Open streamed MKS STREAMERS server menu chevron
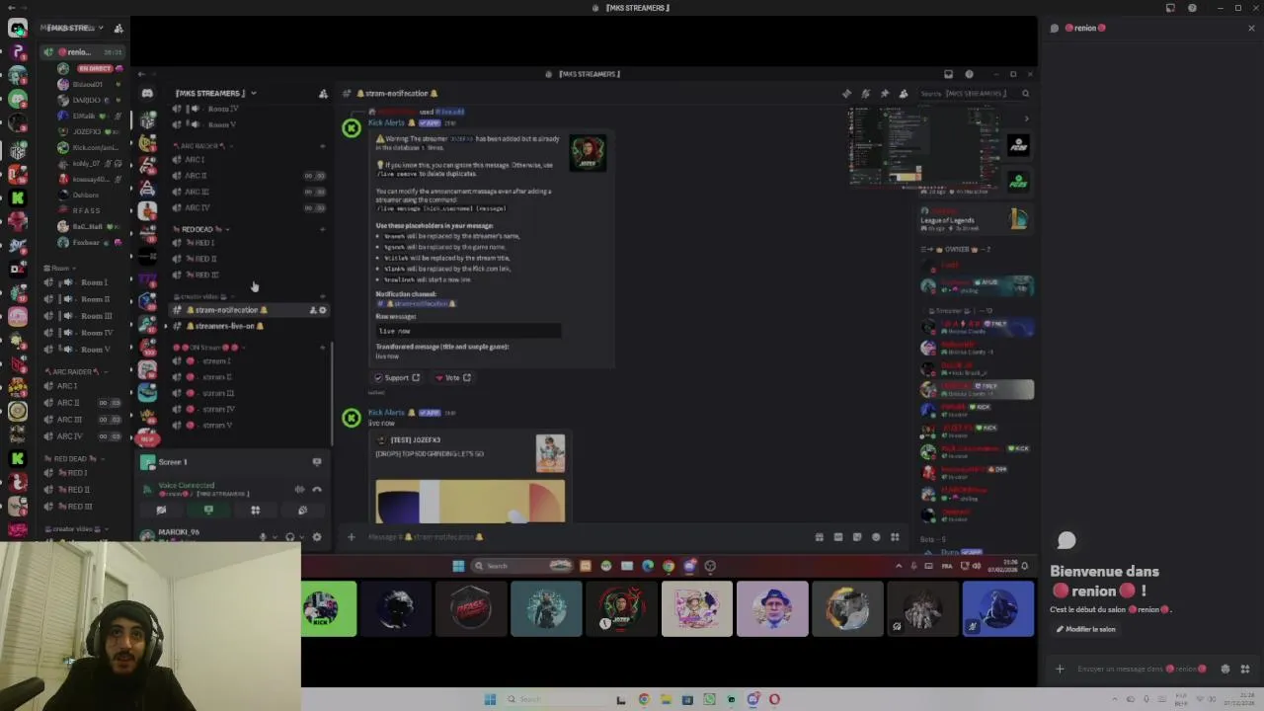The height and width of the screenshot is (711, 1264). pyautogui.click(x=253, y=94)
